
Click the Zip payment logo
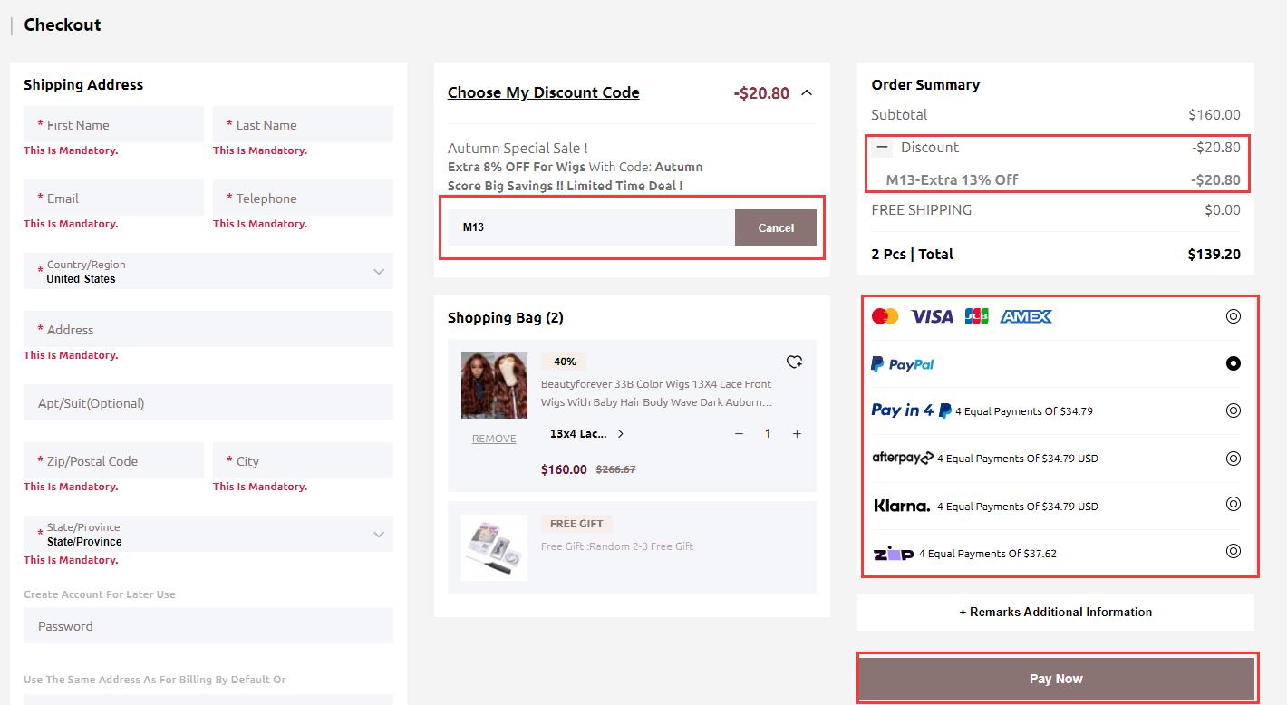pyautogui.click(x=893, y=553)
